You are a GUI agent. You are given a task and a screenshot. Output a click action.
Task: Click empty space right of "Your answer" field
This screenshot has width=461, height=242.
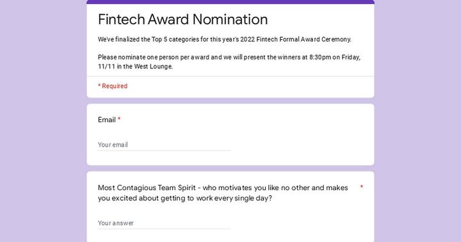click(300, 223)
